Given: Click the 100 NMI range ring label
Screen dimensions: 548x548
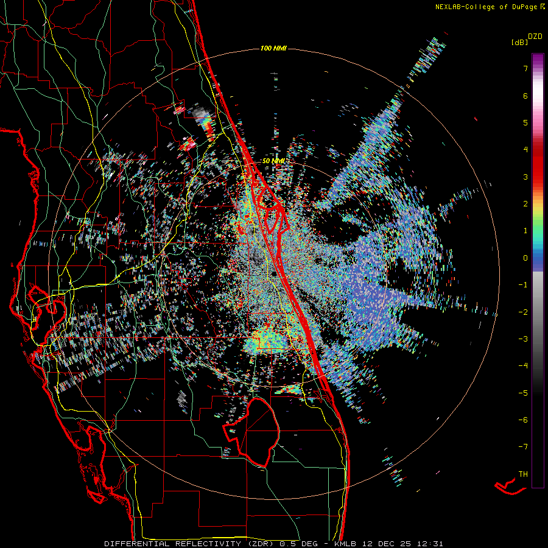Looking at the screenshot, I should [273, 48].
